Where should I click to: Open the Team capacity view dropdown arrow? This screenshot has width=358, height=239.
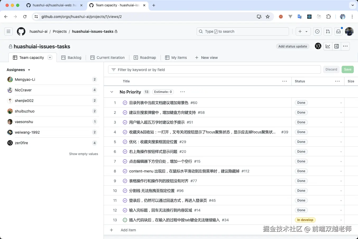pos(50,57)
